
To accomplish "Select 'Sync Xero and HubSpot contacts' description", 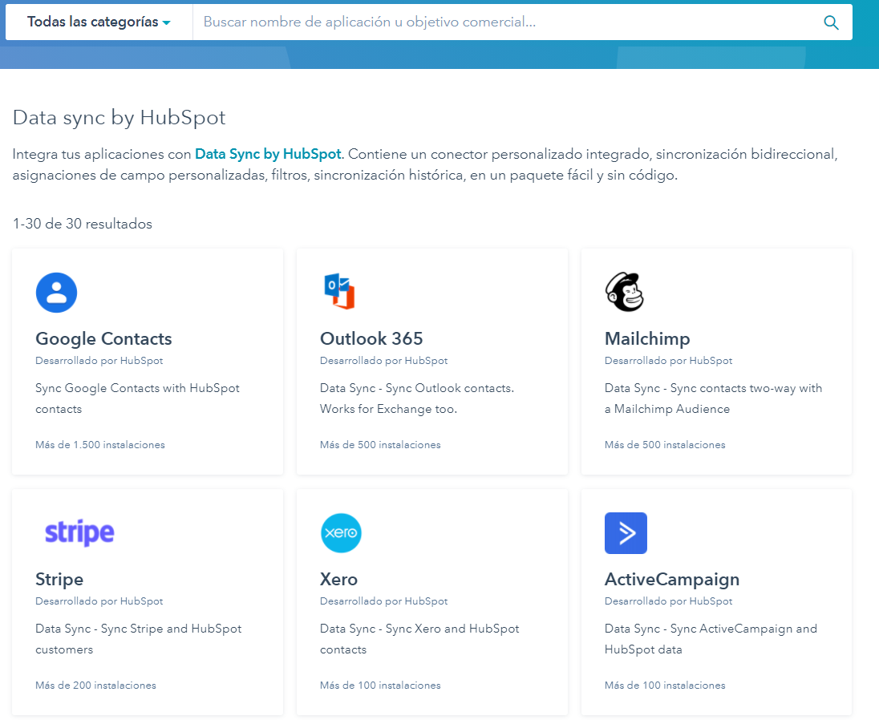I will coord(420,639).
